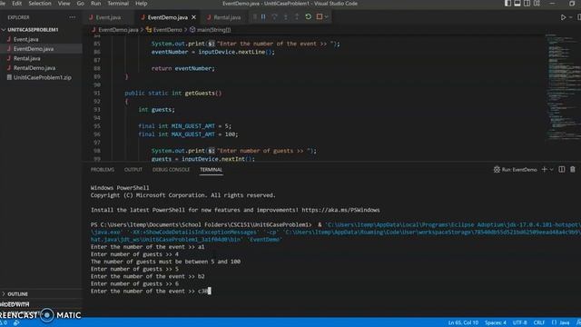The image size is (581, 327).
Task: Split the editor to the right
Action: (x=579, y=17)
